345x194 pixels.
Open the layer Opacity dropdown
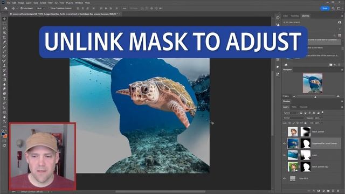(x=321, y=118)
